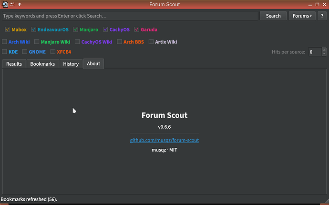Click the grid icon in the title bar
Viewport: 329px width, 205px height.
point(12,4)
